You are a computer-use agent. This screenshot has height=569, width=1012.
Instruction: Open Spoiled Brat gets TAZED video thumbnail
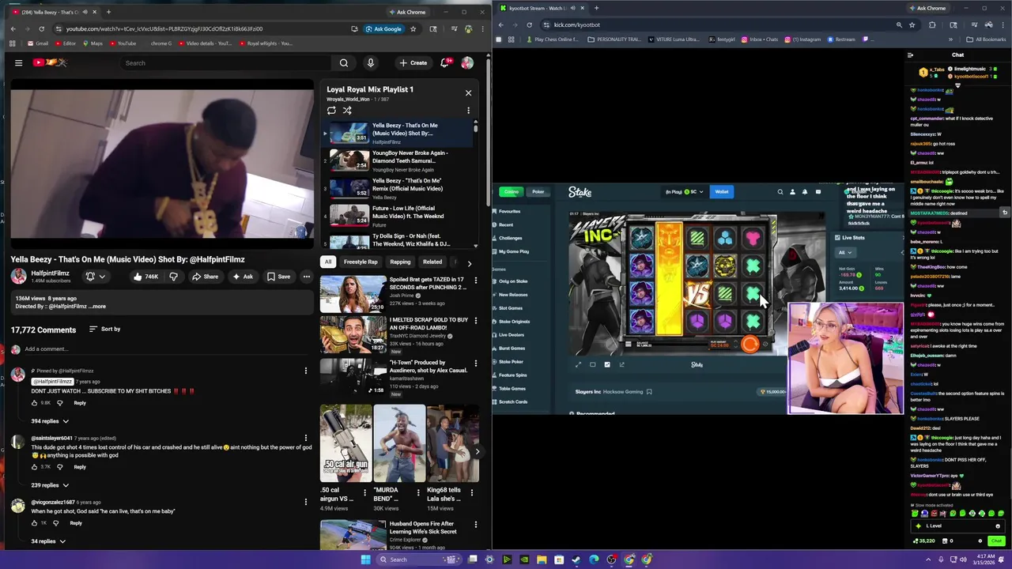pyautogui.click(x=353, y=292)
